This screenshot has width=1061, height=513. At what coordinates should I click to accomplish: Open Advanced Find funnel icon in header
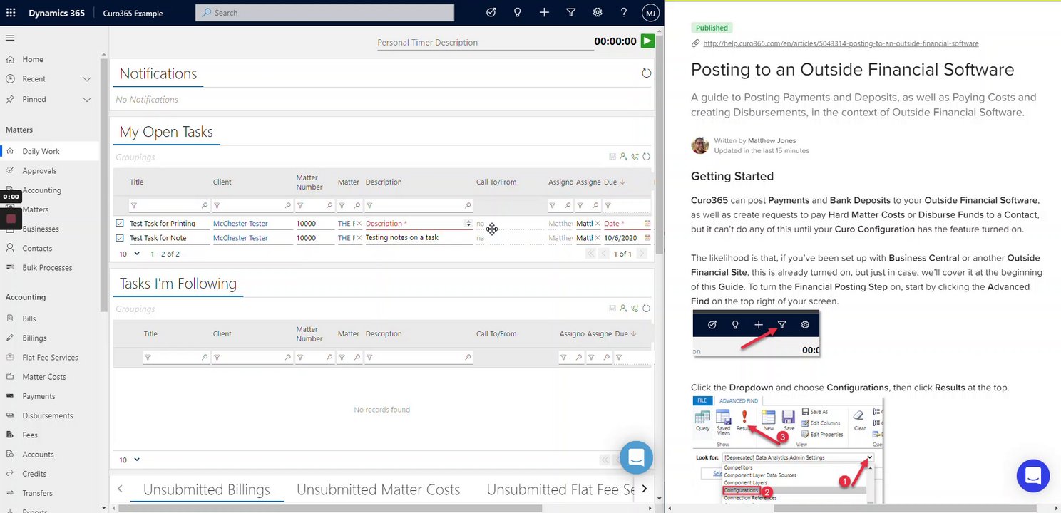(570, 13)
